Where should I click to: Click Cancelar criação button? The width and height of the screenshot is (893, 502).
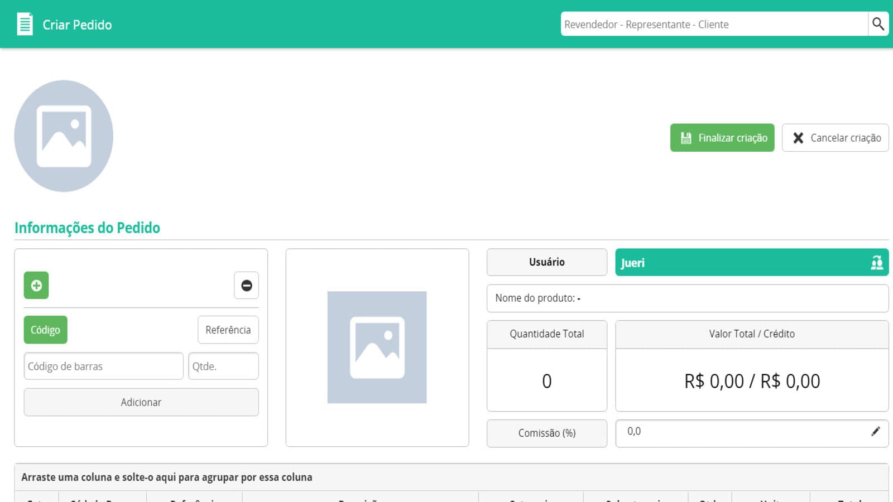tap(836, 138)
